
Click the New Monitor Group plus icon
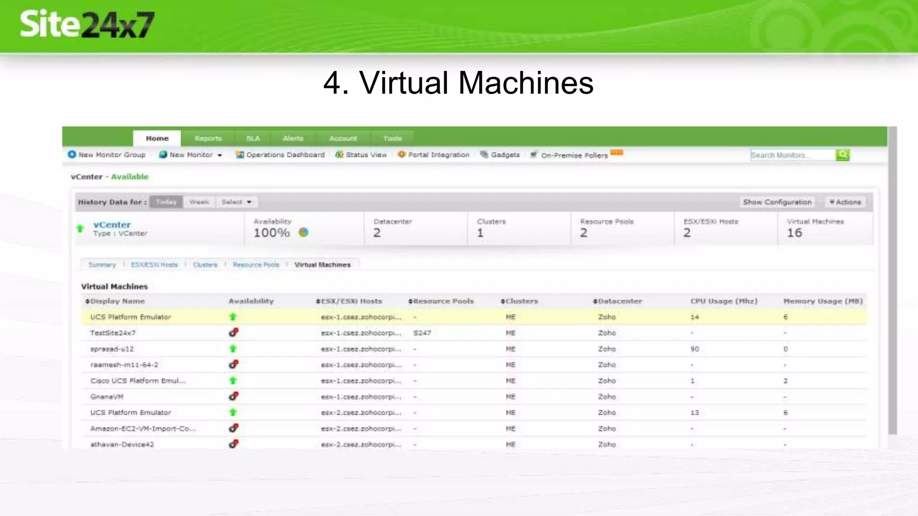(72, 155)
